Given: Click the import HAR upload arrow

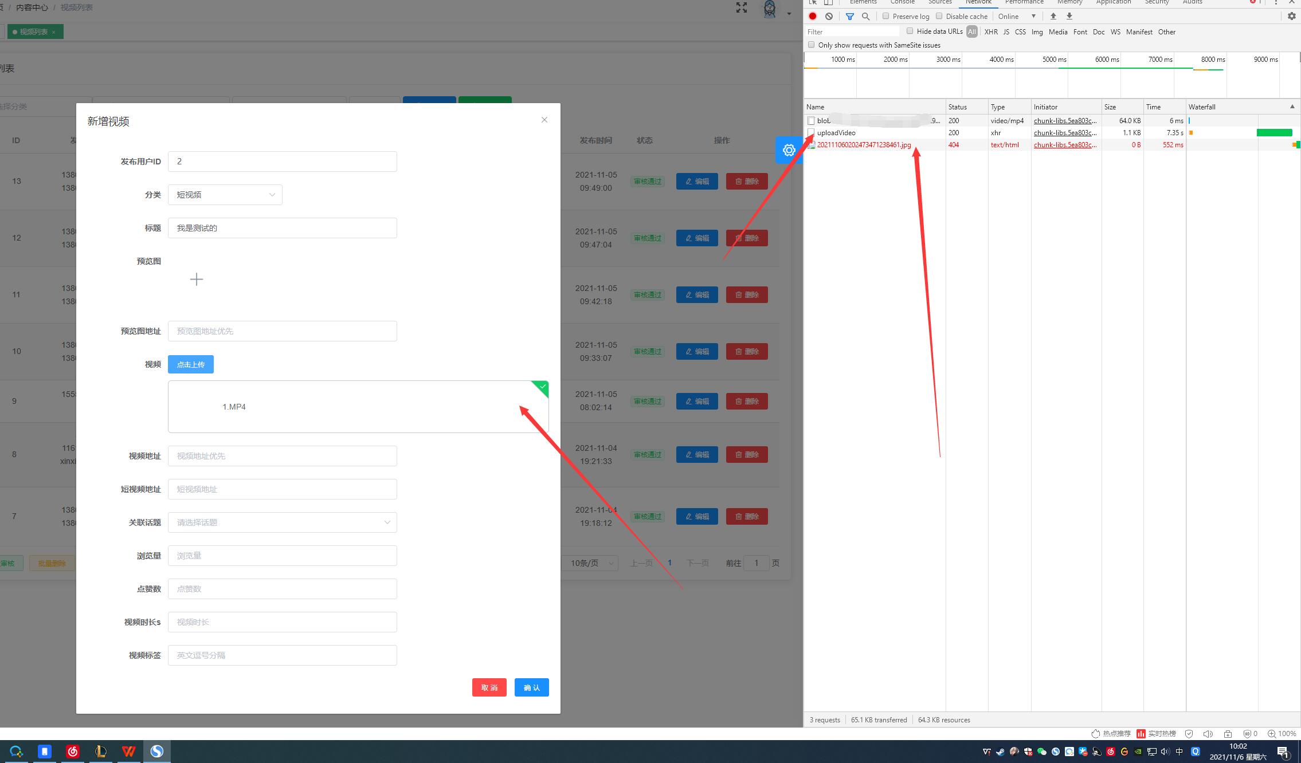Looking at the screenshot, I should point(1053,16).
